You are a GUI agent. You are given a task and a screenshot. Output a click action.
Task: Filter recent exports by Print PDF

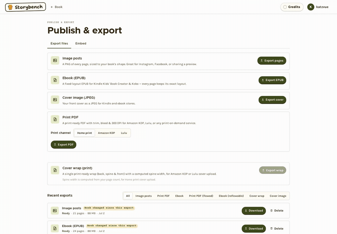163,196
